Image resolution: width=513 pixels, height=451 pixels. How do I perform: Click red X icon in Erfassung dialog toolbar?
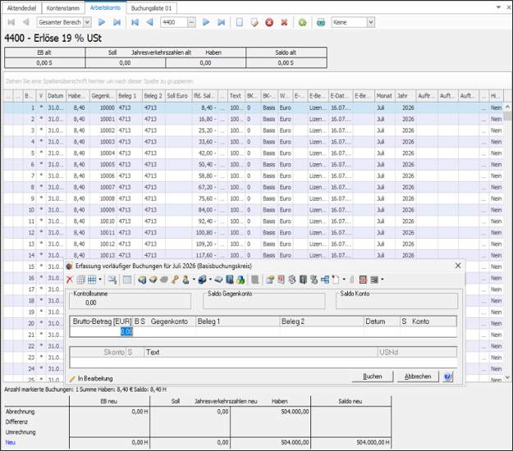pyautogui.click(x=70, y=280)
